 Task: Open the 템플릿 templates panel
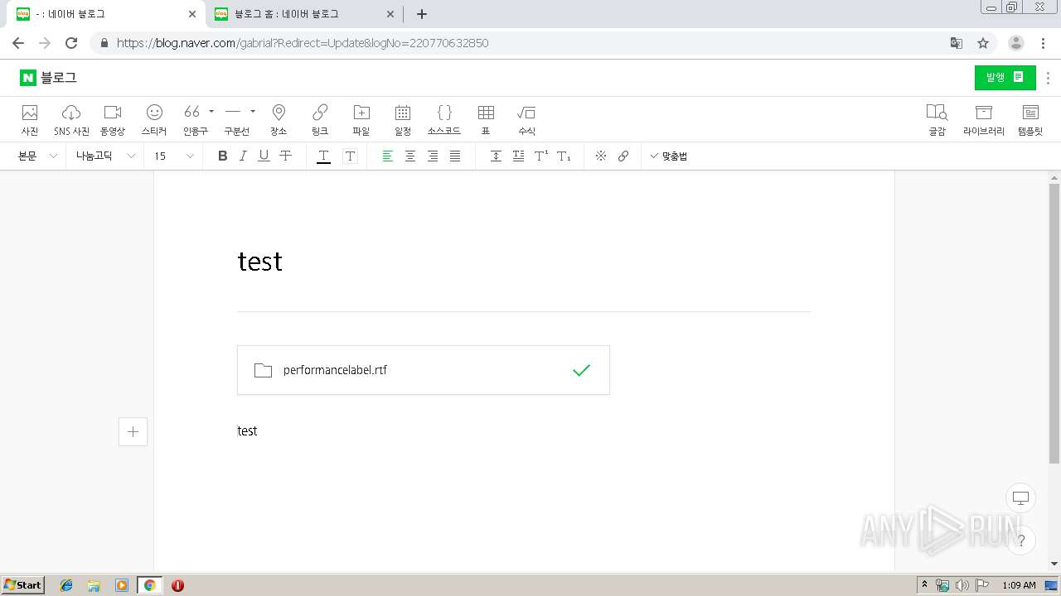[x=1030, y=119]
